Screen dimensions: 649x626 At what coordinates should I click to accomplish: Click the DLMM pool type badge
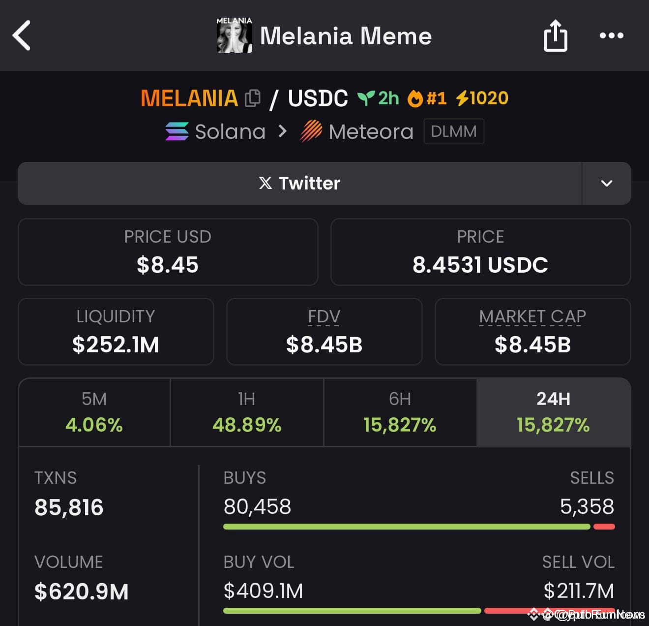(x=453, y=131)
